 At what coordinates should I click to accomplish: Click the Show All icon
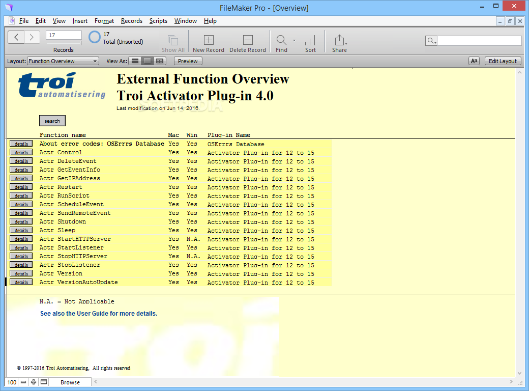[x=173, y=40]
